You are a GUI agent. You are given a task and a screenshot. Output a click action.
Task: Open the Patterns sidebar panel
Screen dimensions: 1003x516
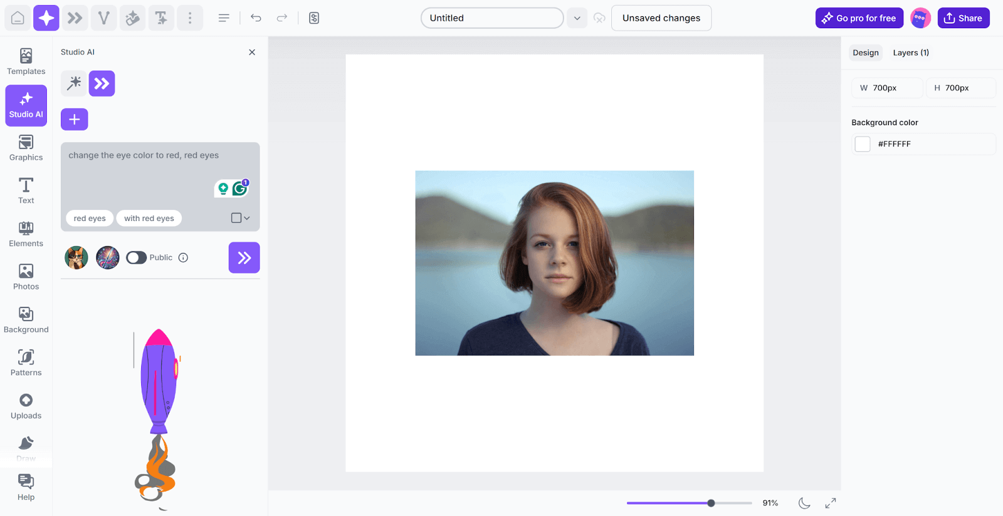pos(26,363)
